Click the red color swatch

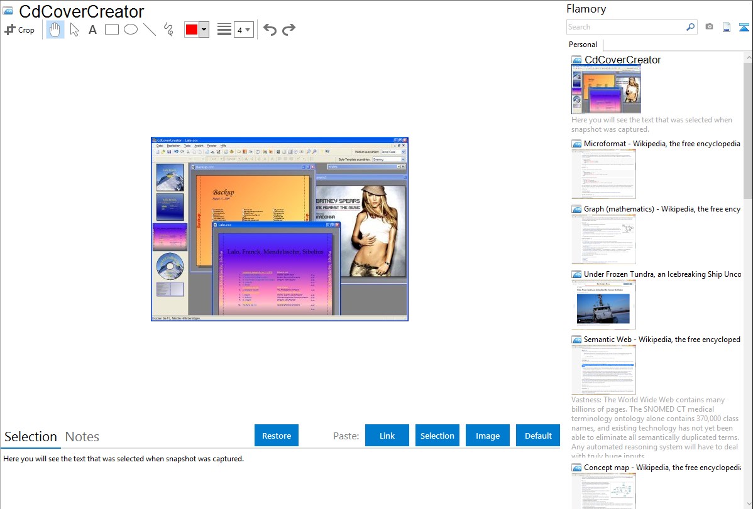192,29
